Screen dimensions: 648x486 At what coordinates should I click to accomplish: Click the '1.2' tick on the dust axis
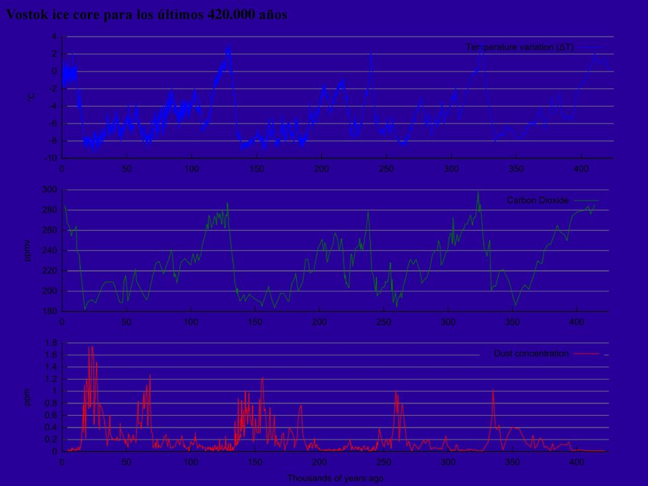(51, 379)
